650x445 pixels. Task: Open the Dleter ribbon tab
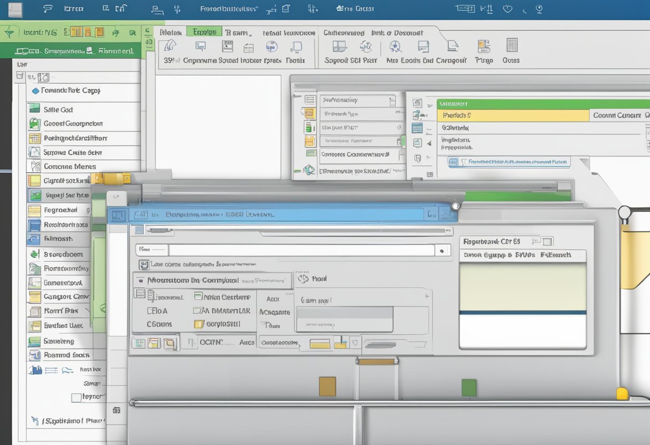[x=171, y=33]
